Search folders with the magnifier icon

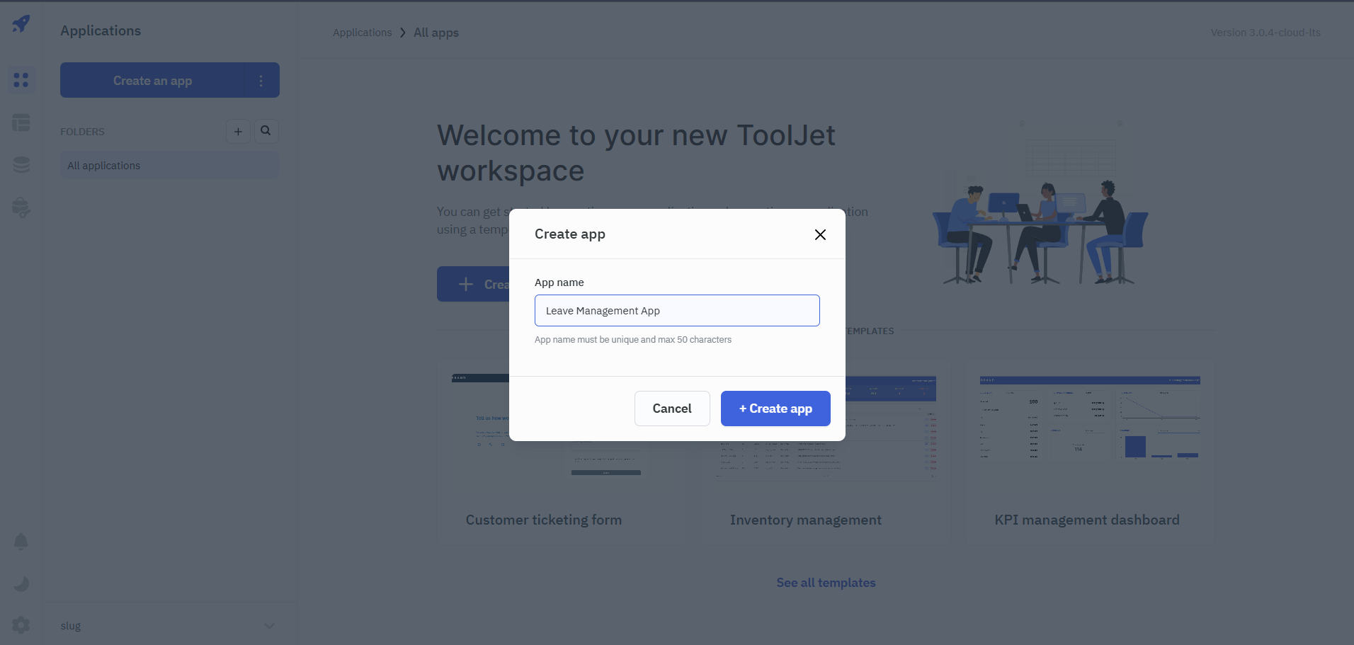coord(266,131)
